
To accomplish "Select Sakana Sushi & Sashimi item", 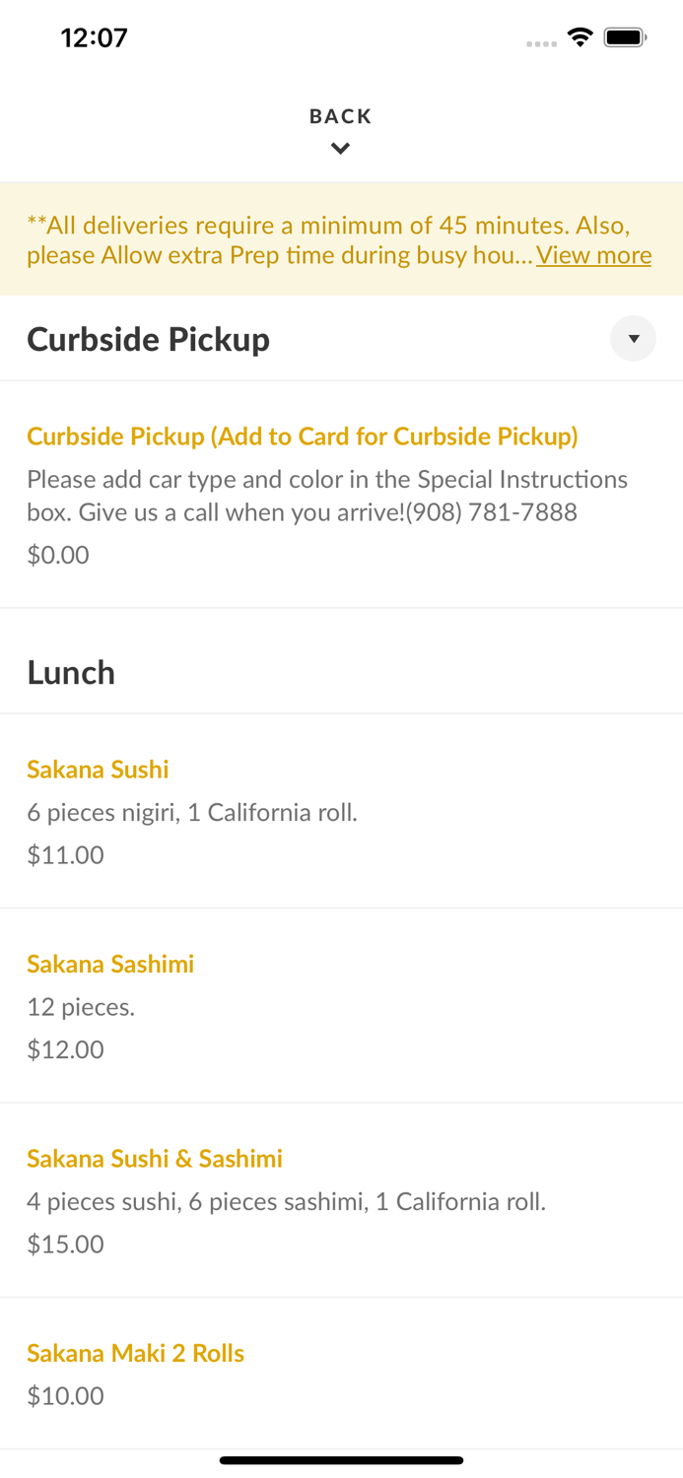I will point(155,1159).
